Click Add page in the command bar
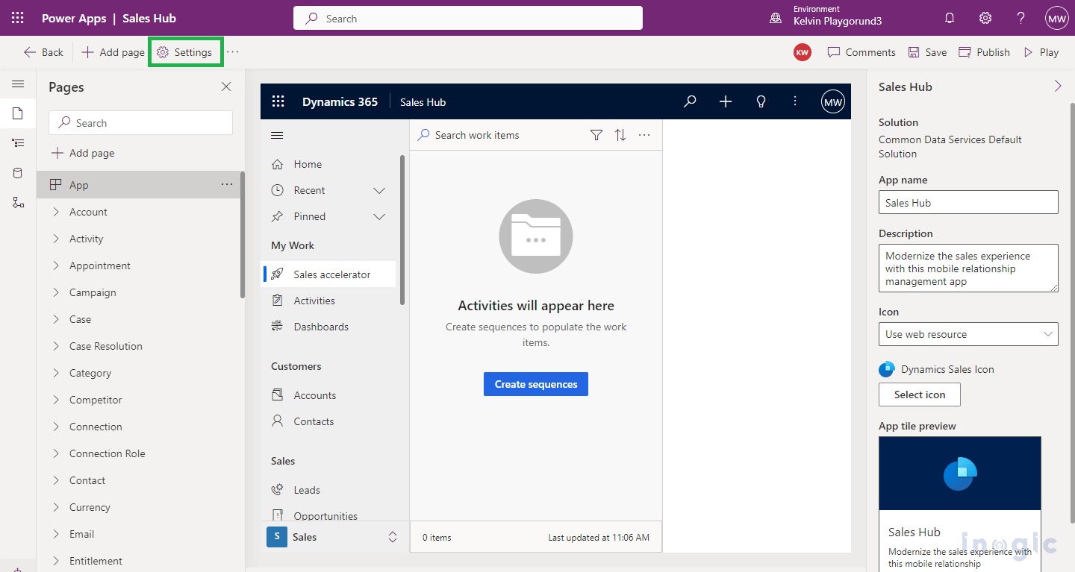The height and width of the screenshot is (572, 1075). [x=113, y=52]
